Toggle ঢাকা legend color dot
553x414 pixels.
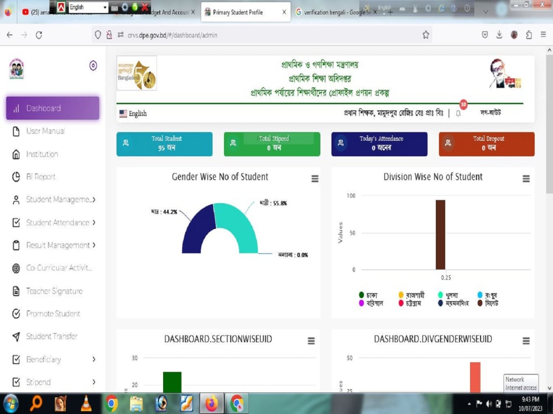[x=361, y=295]
